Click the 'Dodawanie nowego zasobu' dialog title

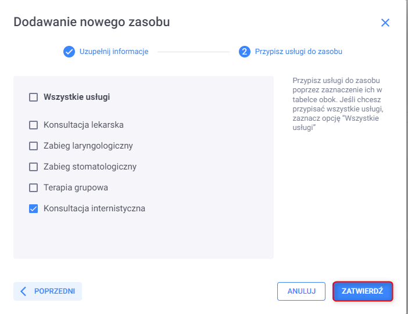91,22
